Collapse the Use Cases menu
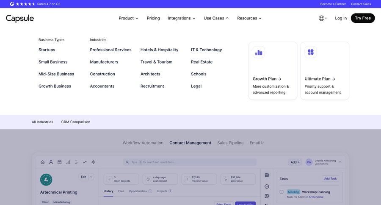The height and width of the screenshot is (205, 381). [x=216, y=18]
